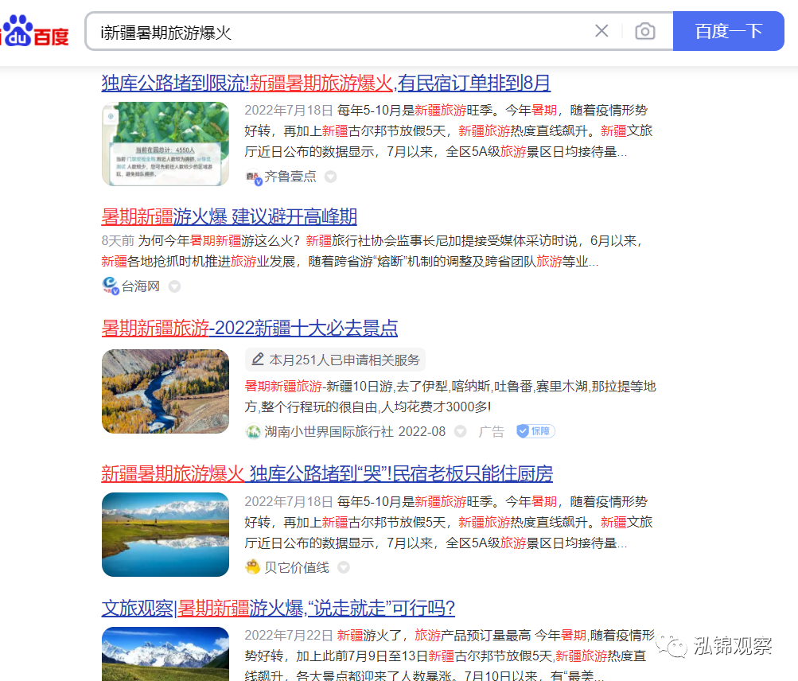
Task: Expand dropdown next to 湖南小世界国际旅行社 2022-08
Action: (x=460, y=431)
